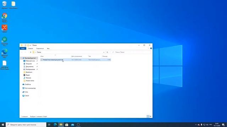Switch to the Вид ribbon tab
The height and width of the screenshot is (127, 227).
tap(48, 49)
